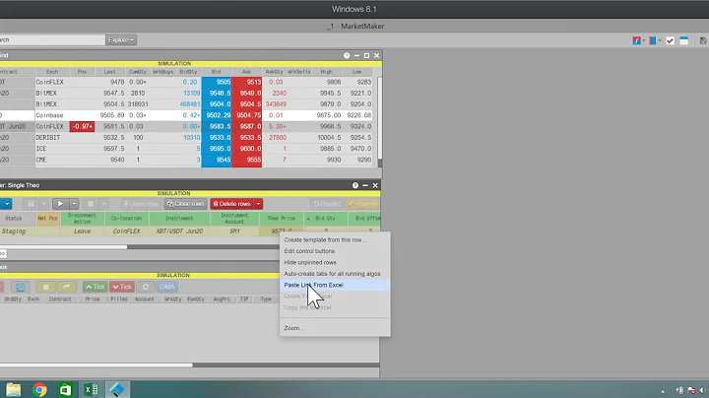Click the order book horizontal scrollbar
This screenshot has width=709, height=398.
(x=96, y=365)
